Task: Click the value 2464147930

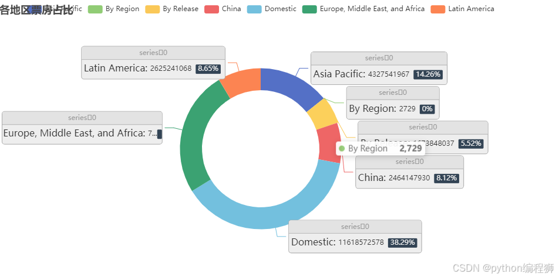Action: [409, 178]
